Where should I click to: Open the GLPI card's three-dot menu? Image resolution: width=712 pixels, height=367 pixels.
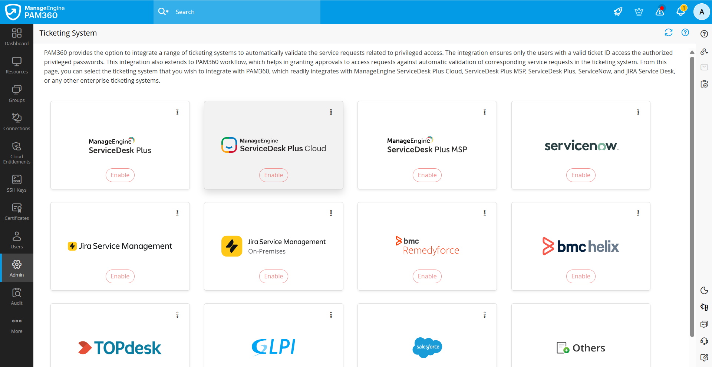pos(331,315)
